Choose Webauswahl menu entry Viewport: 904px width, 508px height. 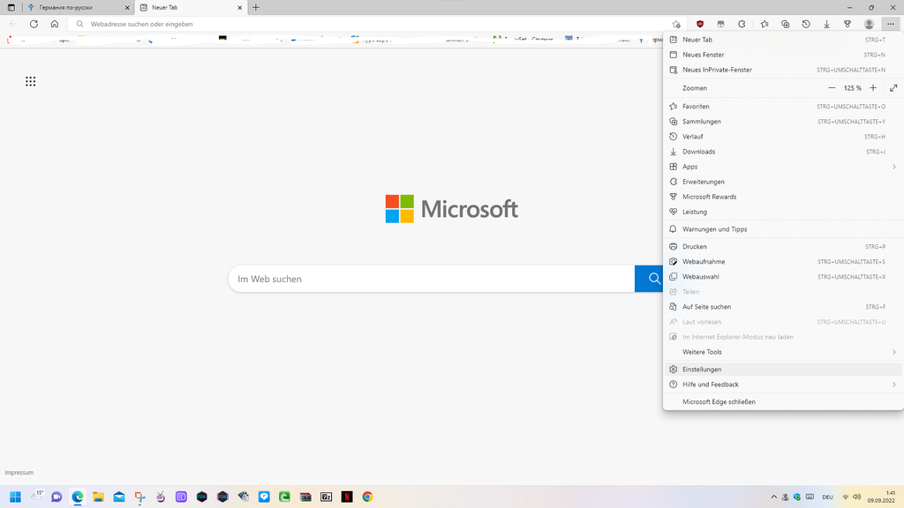pos(783,276)
